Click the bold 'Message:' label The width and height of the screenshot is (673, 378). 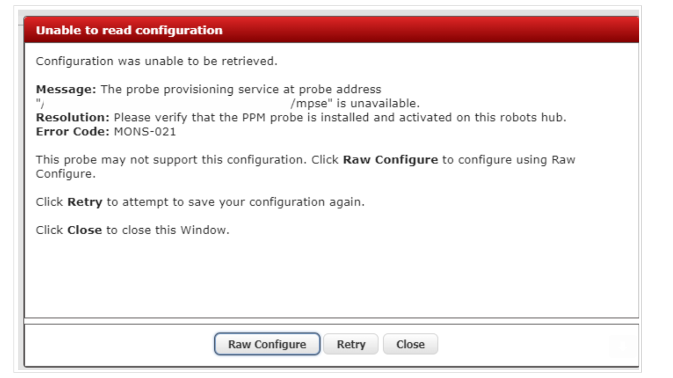(66, 89)
